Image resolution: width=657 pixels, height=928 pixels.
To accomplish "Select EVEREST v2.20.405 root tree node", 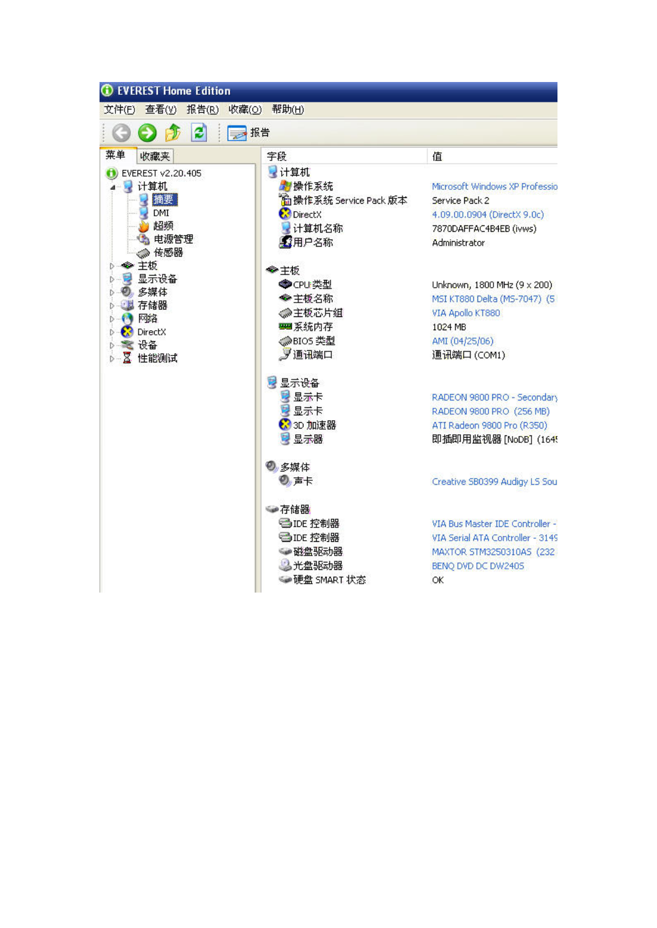I will pos(161,174).
